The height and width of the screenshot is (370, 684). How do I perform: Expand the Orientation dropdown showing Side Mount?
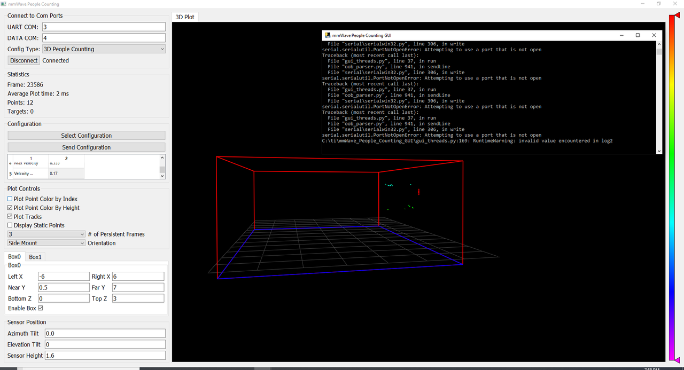coord(46,243)
